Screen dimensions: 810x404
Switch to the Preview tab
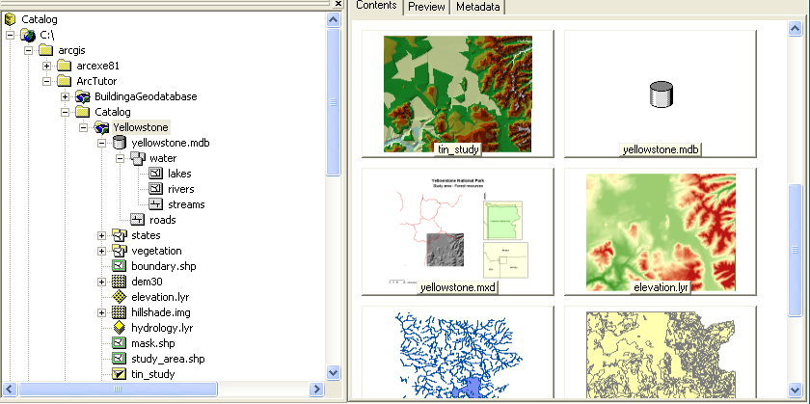pyautogui.click(x=426, y=7)
